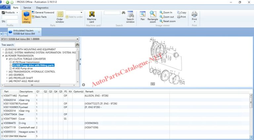Screen dimensions: 254x140
Task: Click the small square icon below the diagram
Action: point(84,85)
